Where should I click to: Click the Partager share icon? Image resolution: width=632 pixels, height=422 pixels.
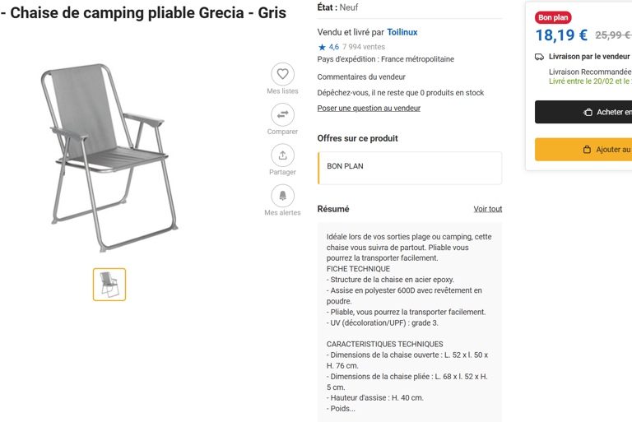point(282,155)
